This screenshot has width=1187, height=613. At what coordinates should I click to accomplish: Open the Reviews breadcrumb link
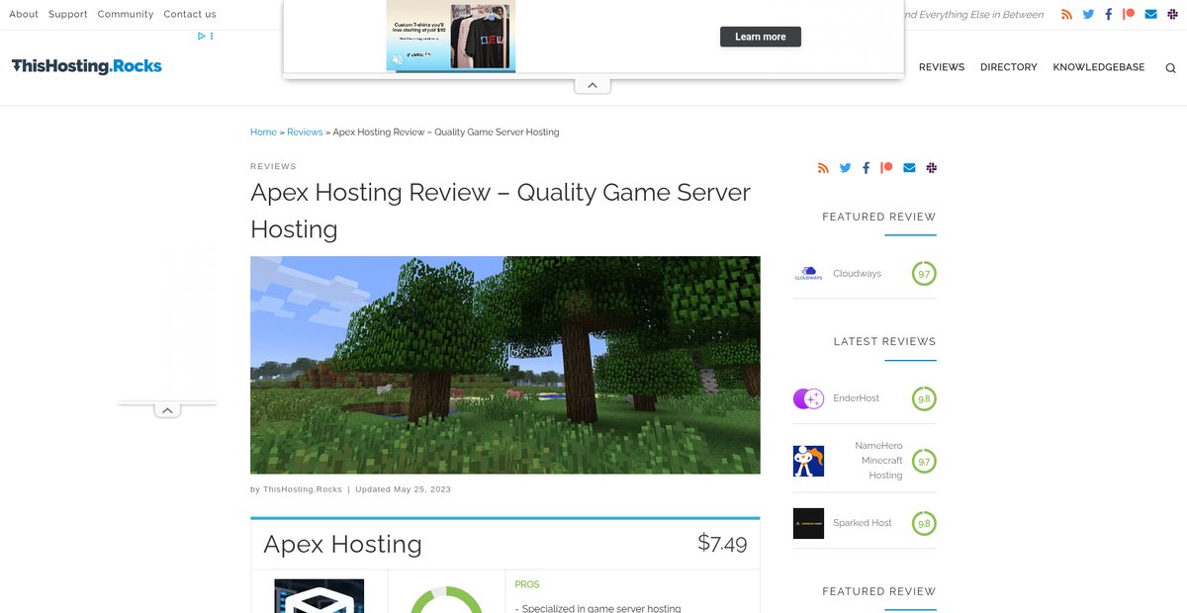305,131
